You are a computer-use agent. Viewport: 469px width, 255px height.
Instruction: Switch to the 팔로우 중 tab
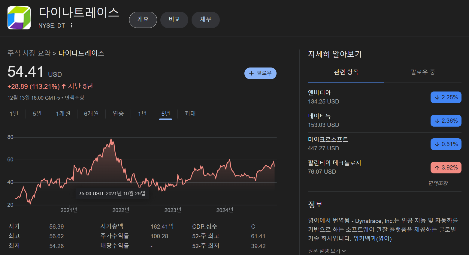pyautogui.click(x=423, y=72)
